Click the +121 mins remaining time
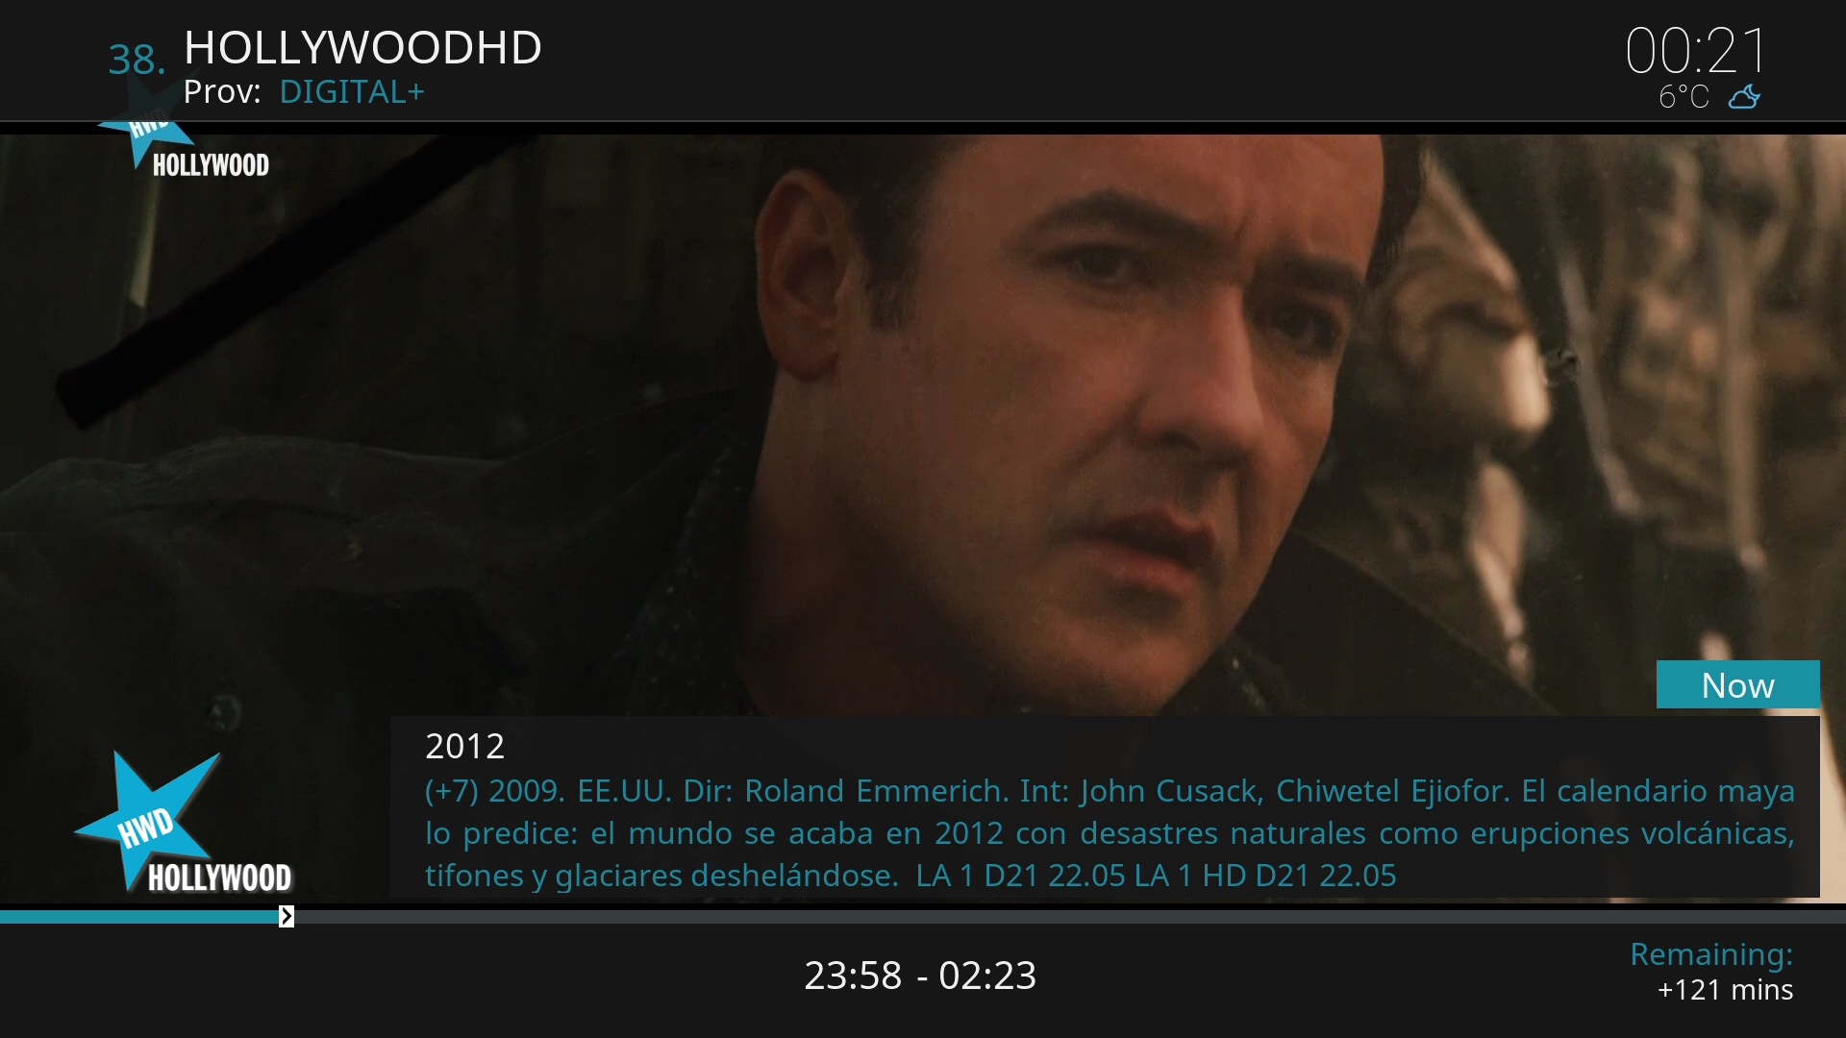The height and width of the screenshot is (1038, 1846). 1725,990
